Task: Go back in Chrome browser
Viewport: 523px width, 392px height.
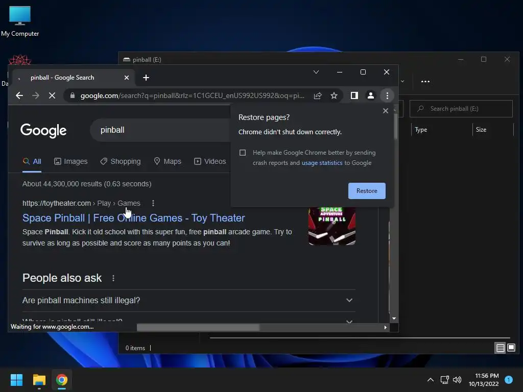Action: point(19,95)
